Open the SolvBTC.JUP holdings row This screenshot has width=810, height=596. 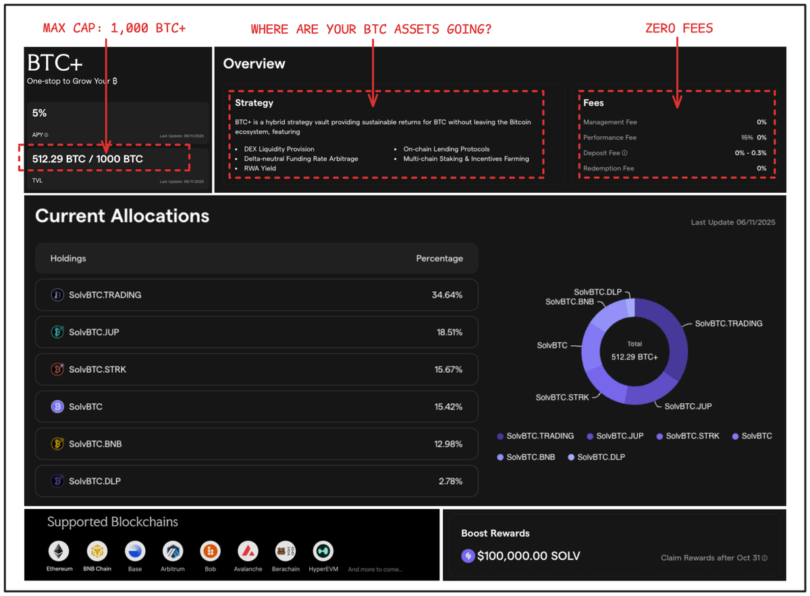[x=256, y=332]
